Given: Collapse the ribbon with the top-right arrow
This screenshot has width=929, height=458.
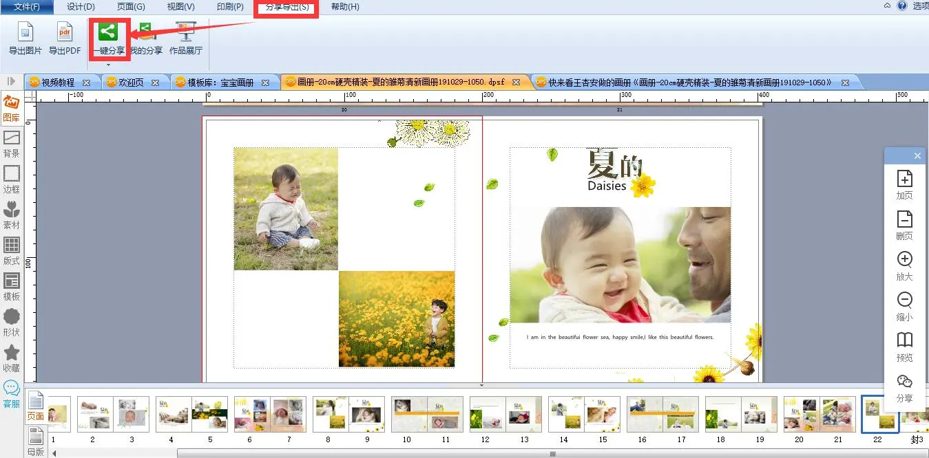Looking at the screenshot, I should coord(887,6).
